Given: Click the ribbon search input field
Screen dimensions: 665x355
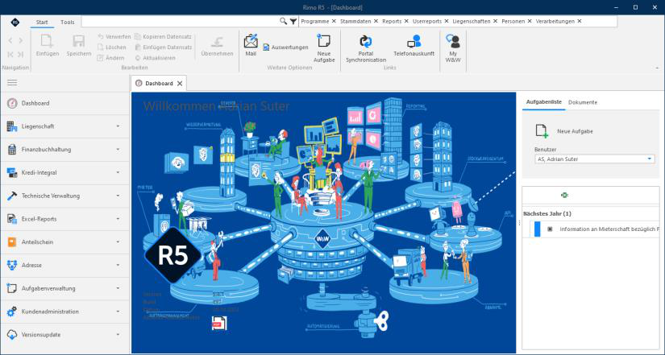Looking at the screenshot, I should coord(180,21).
